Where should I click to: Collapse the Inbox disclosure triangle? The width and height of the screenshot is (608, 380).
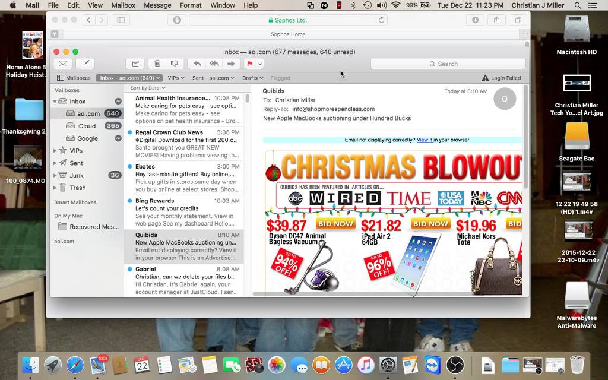click(55, 101)
